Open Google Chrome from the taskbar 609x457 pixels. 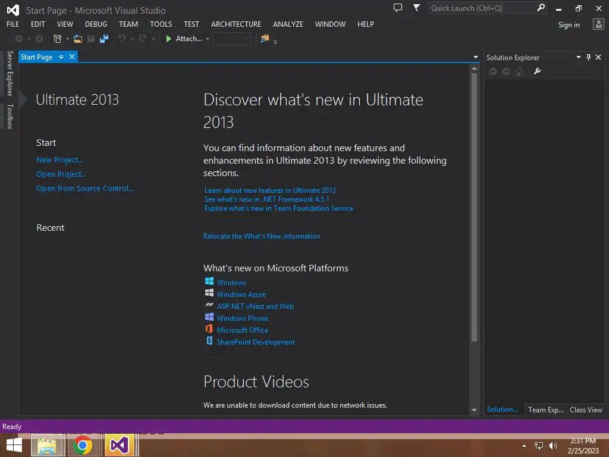[82, 445]
